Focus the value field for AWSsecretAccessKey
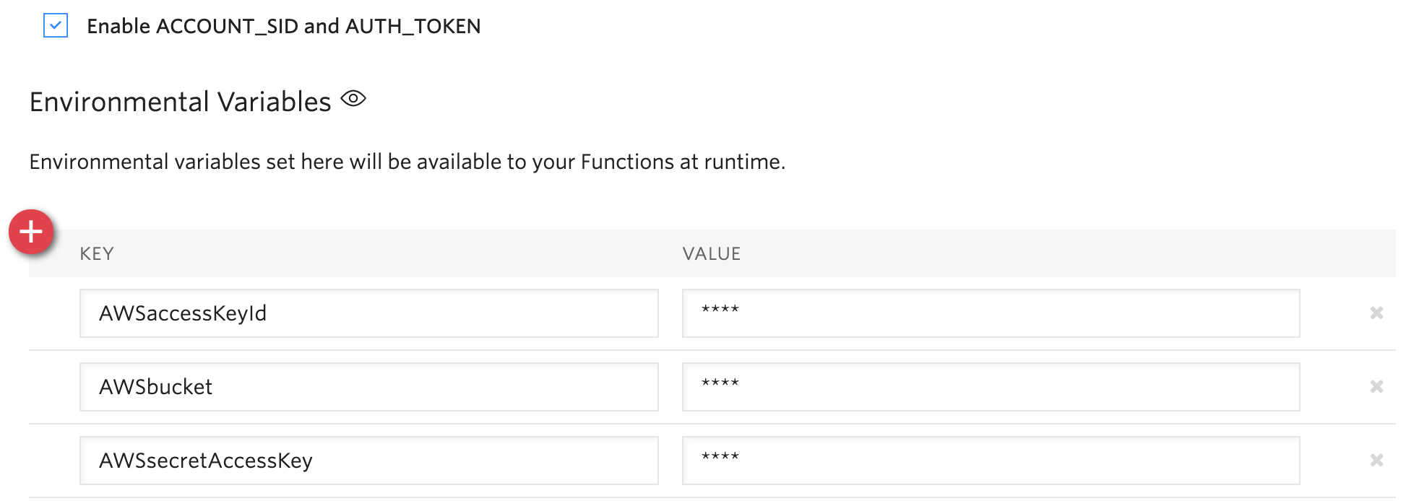The width and height of the screenshot is (1419, 501). tap(990, 461)
